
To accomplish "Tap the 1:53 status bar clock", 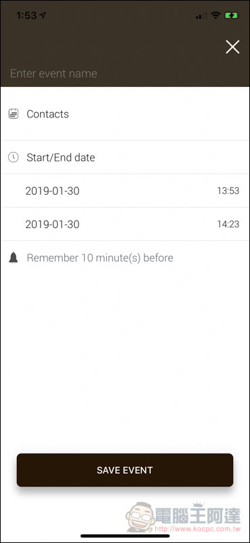I will coord(26,16).
